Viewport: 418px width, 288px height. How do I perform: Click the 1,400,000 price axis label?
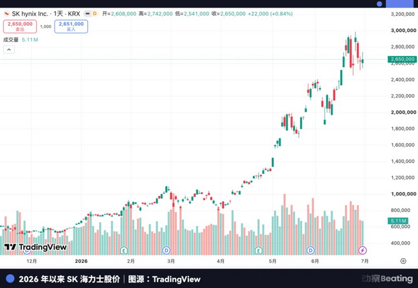[x=402, y=161]
